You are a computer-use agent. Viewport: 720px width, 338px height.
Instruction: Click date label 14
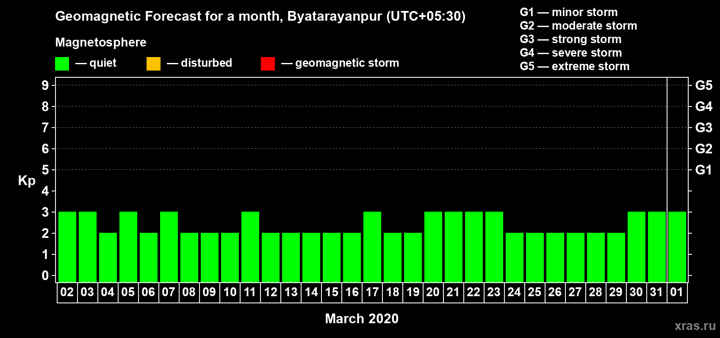[311, 292]
